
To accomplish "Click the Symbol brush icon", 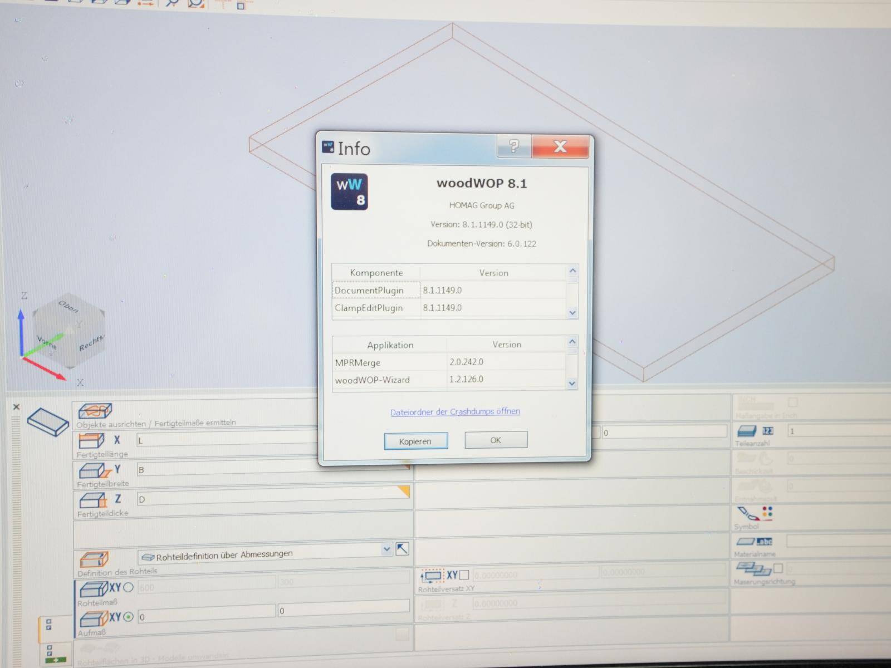I will click(x=748, y=513).
